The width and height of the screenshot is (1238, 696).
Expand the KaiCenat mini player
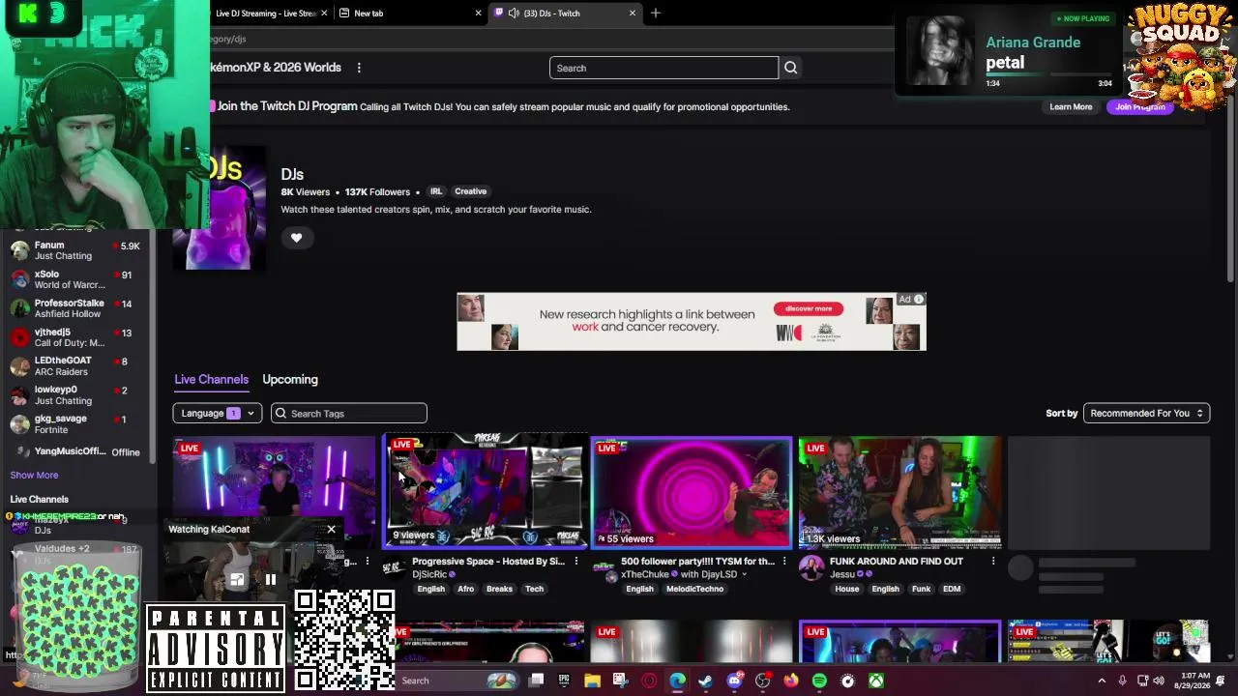237,580
